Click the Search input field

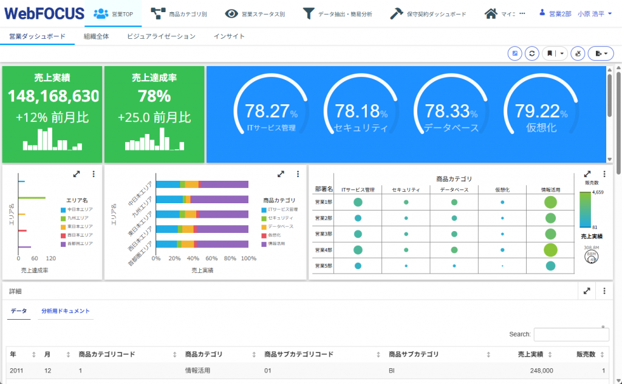click(x=571, y=334)
